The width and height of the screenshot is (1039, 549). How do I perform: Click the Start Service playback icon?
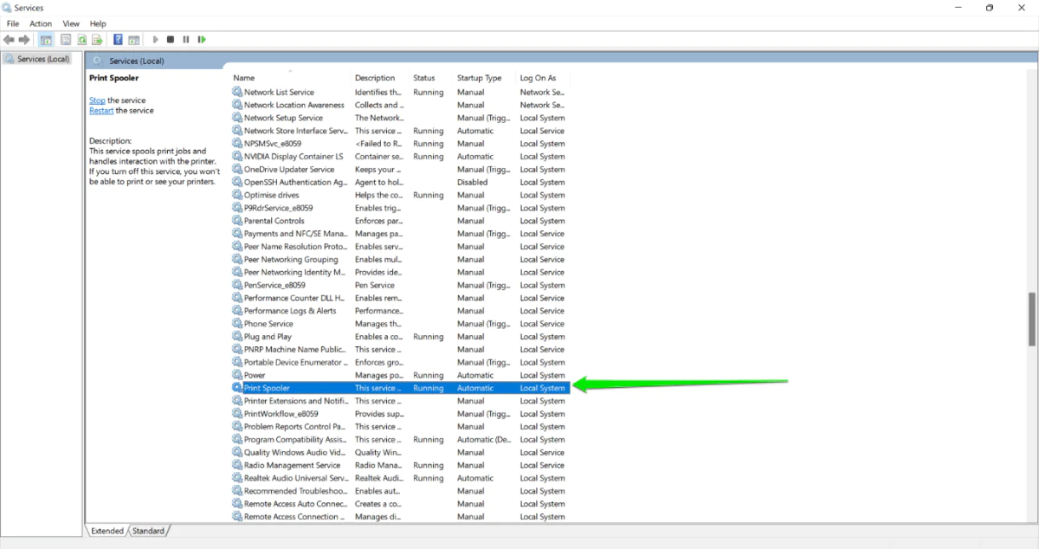(x=155, y=39)
